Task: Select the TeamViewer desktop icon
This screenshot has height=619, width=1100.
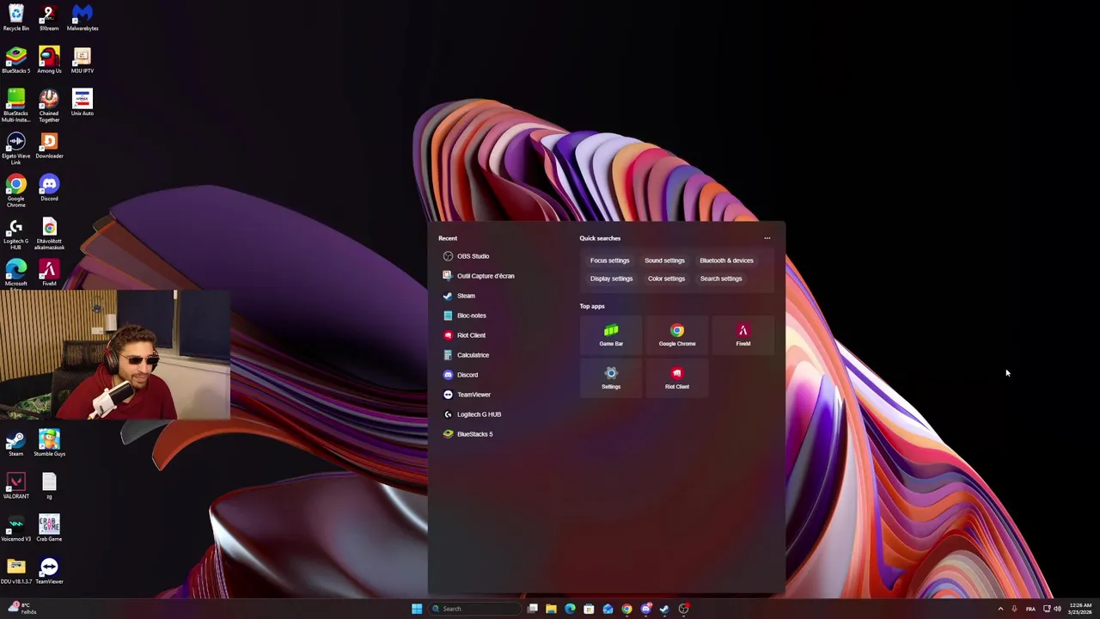Action: point(49,571)
